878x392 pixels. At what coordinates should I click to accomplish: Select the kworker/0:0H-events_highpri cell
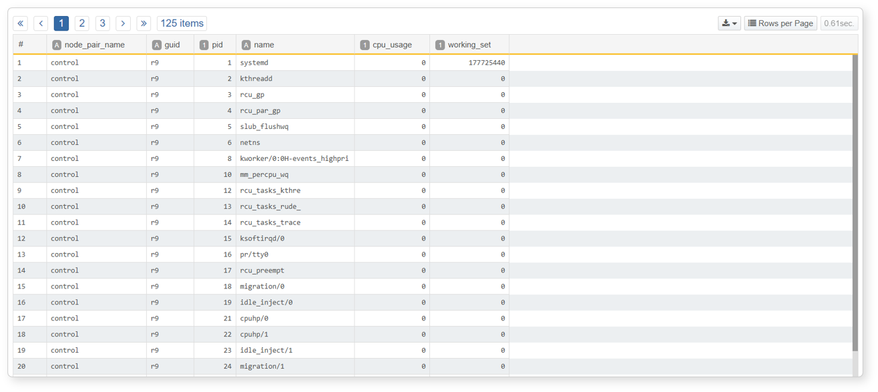[295, 159]
